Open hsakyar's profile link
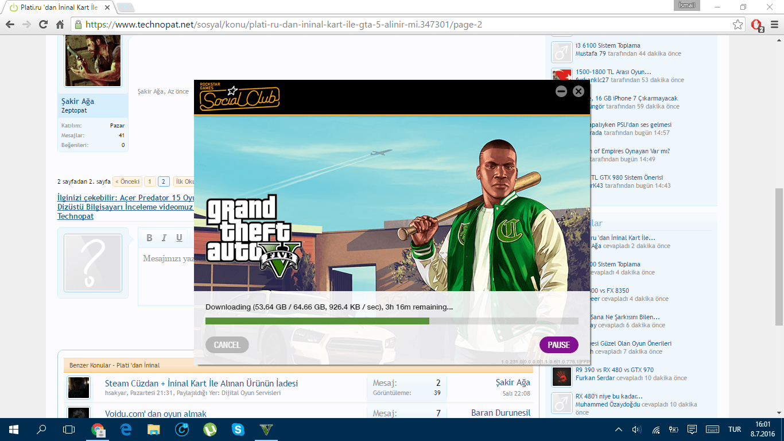 tap(117, 393)
